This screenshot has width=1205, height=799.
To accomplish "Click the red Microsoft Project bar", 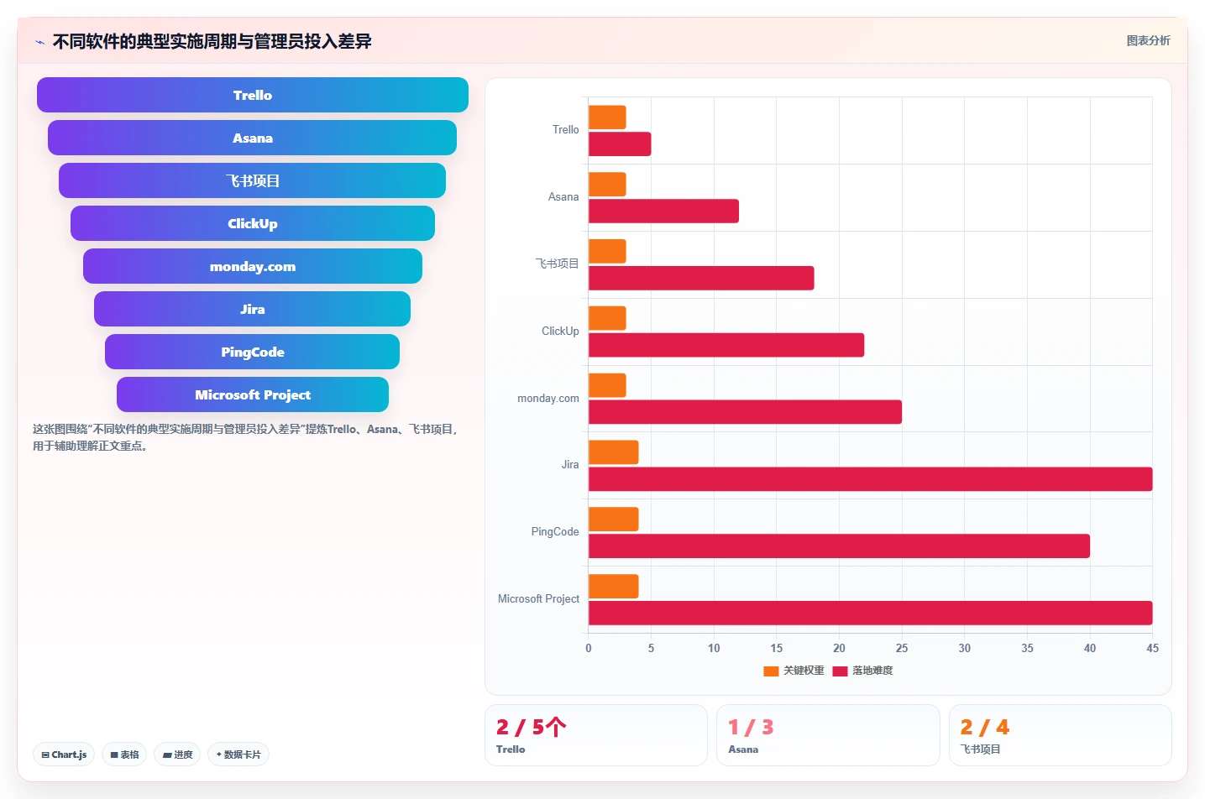I will (871, 614).
